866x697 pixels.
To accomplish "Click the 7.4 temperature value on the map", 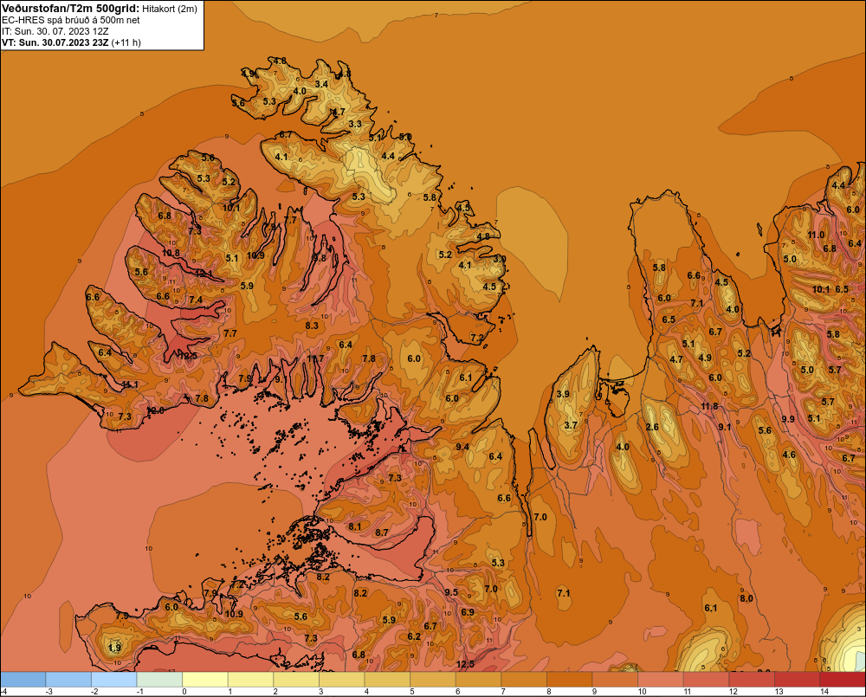I will (x=196, y=300).
